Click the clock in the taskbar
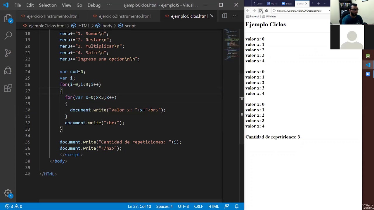 tap(368, 206)
